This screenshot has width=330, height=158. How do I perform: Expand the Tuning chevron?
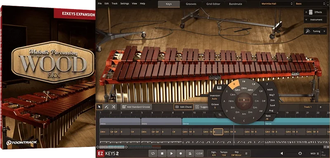(x=324, y=31)
